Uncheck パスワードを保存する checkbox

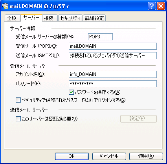(71, 92)
